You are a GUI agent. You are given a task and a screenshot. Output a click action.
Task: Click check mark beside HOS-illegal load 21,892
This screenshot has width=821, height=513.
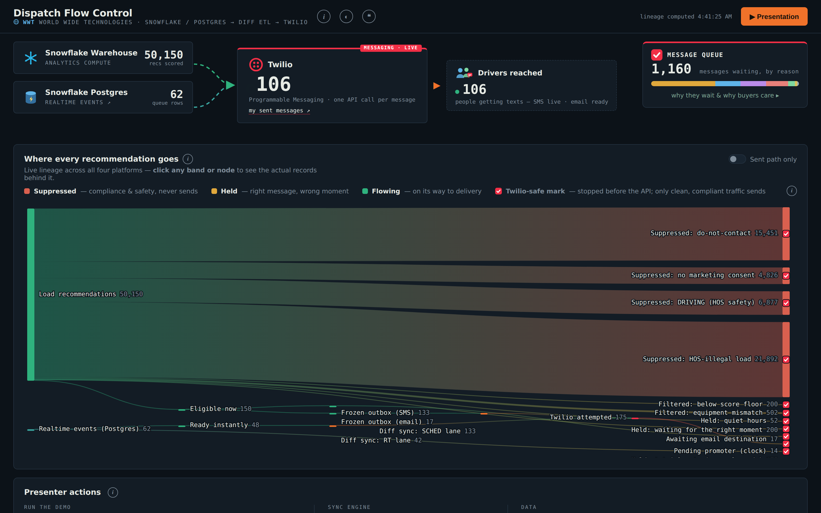[x=786, y=359]
